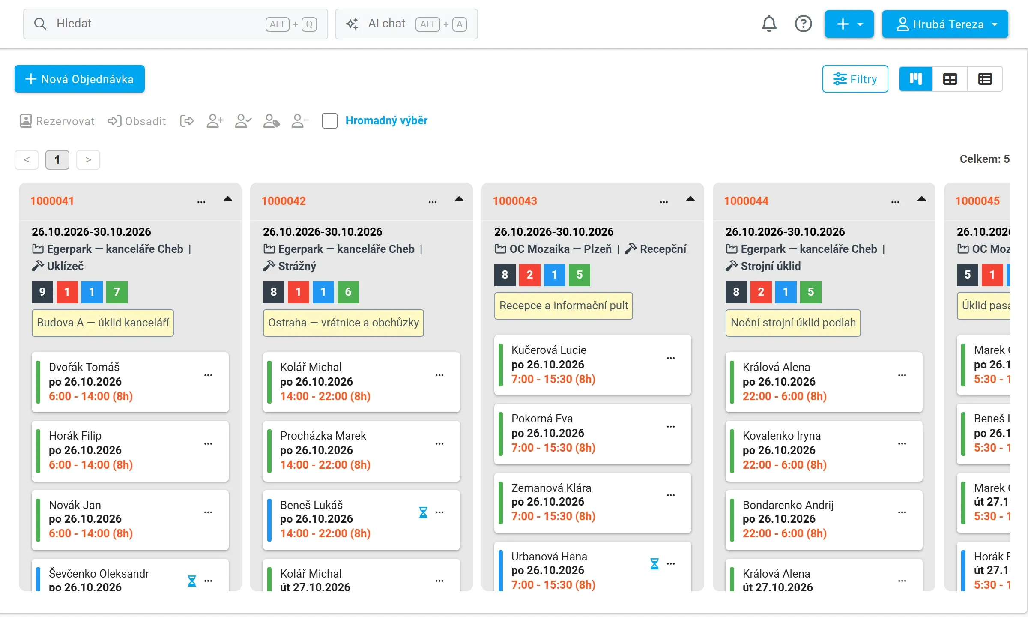Open the blue plus dropdown button
1028x617 pixels.
(x=849, y=24)
